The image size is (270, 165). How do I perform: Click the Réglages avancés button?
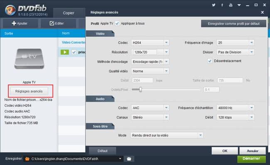[x=29, y=91]
